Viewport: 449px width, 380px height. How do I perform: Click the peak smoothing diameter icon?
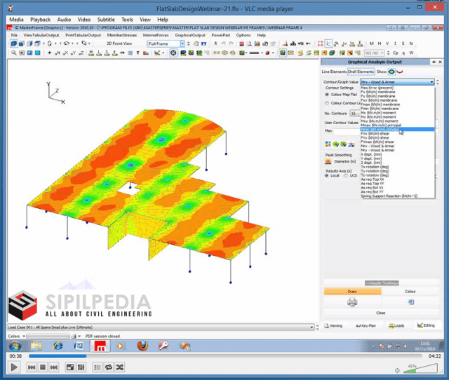329,161
